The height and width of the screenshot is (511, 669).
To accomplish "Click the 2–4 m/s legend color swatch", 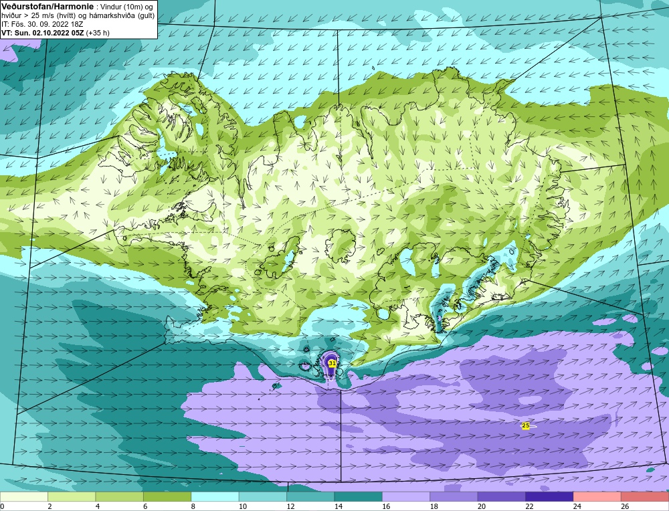I will [x=72, y=497].
